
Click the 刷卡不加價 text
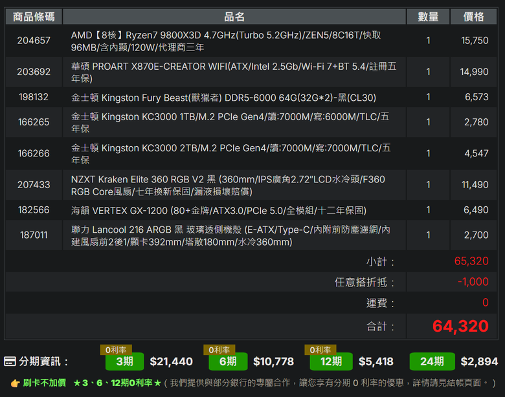pyautogui.click(x=45, y=383)
